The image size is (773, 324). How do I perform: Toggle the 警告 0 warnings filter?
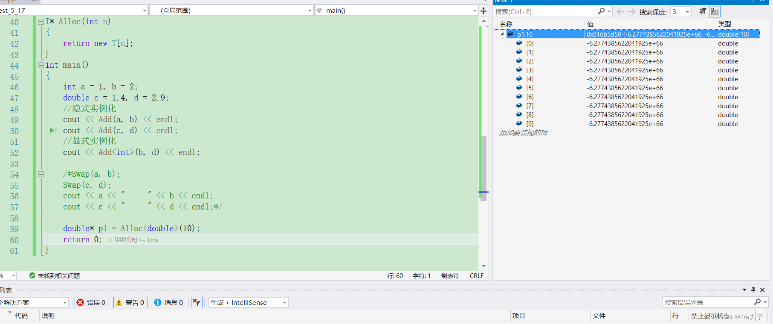tap(130, 302)
